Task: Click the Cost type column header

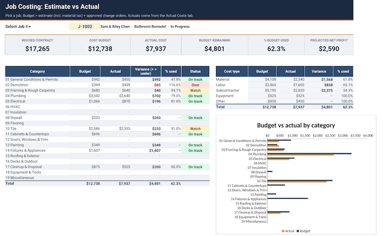Action: 232,71
